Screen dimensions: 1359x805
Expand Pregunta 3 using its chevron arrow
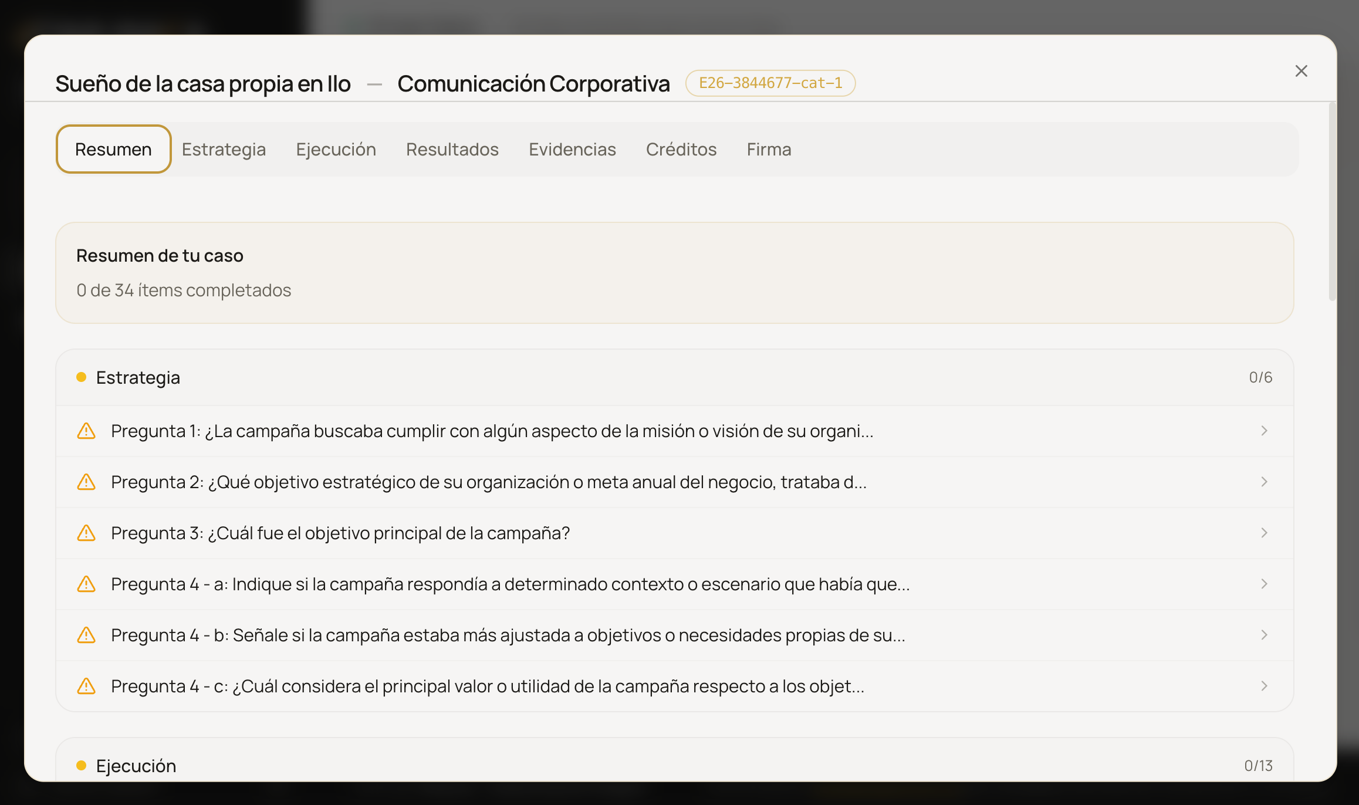click(1264, 533)
